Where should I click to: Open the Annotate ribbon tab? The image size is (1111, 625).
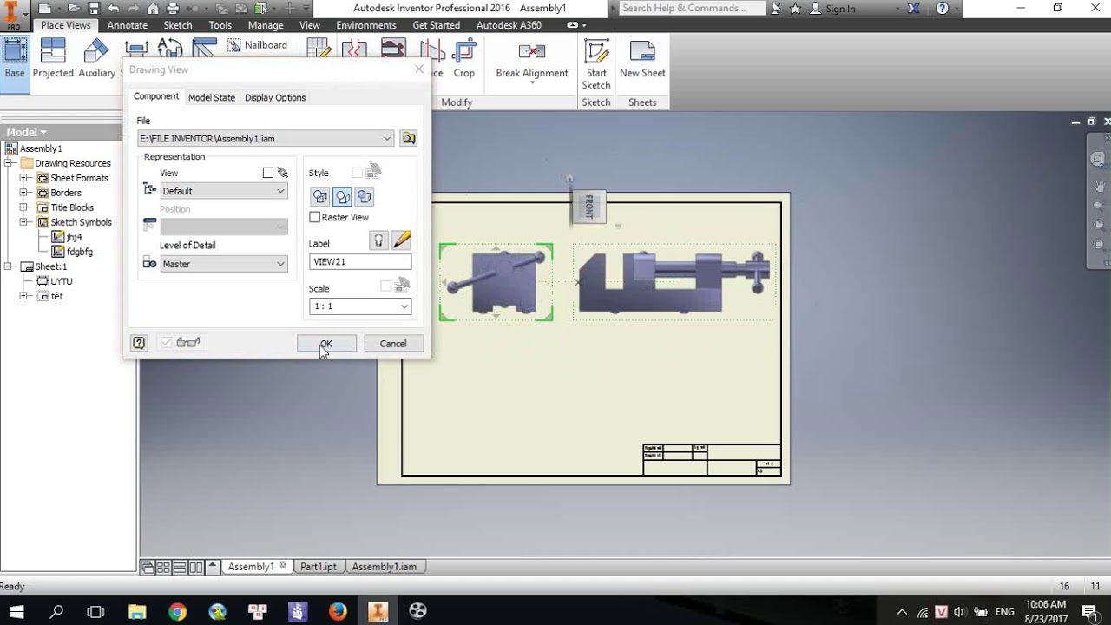click(127, 25)
